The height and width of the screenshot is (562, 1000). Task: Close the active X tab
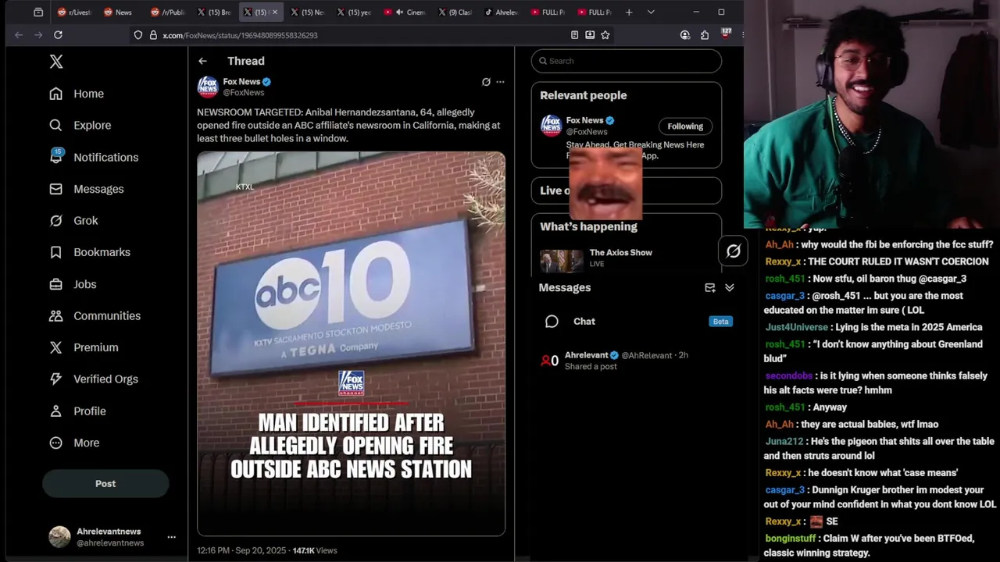click(274, 12)
